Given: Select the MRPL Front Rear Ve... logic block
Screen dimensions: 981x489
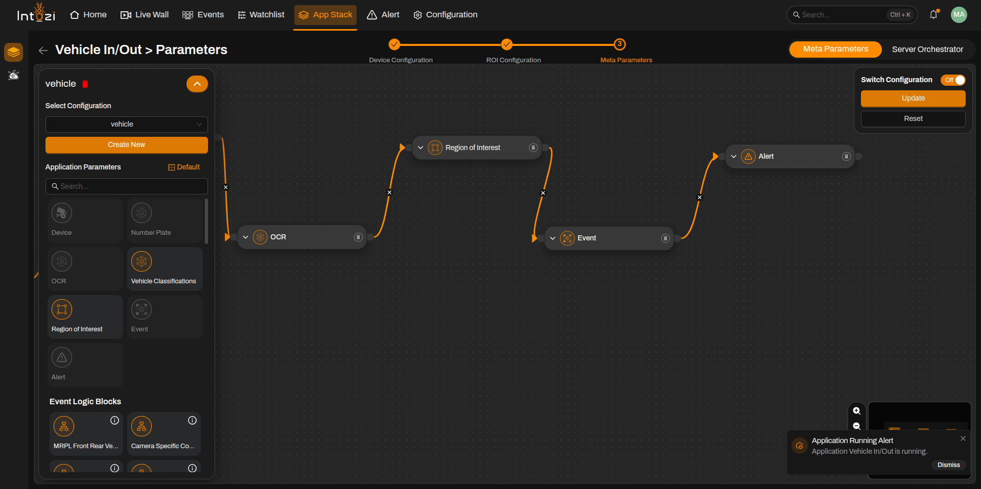Looking at the screenshot, I should pos(86,434).
